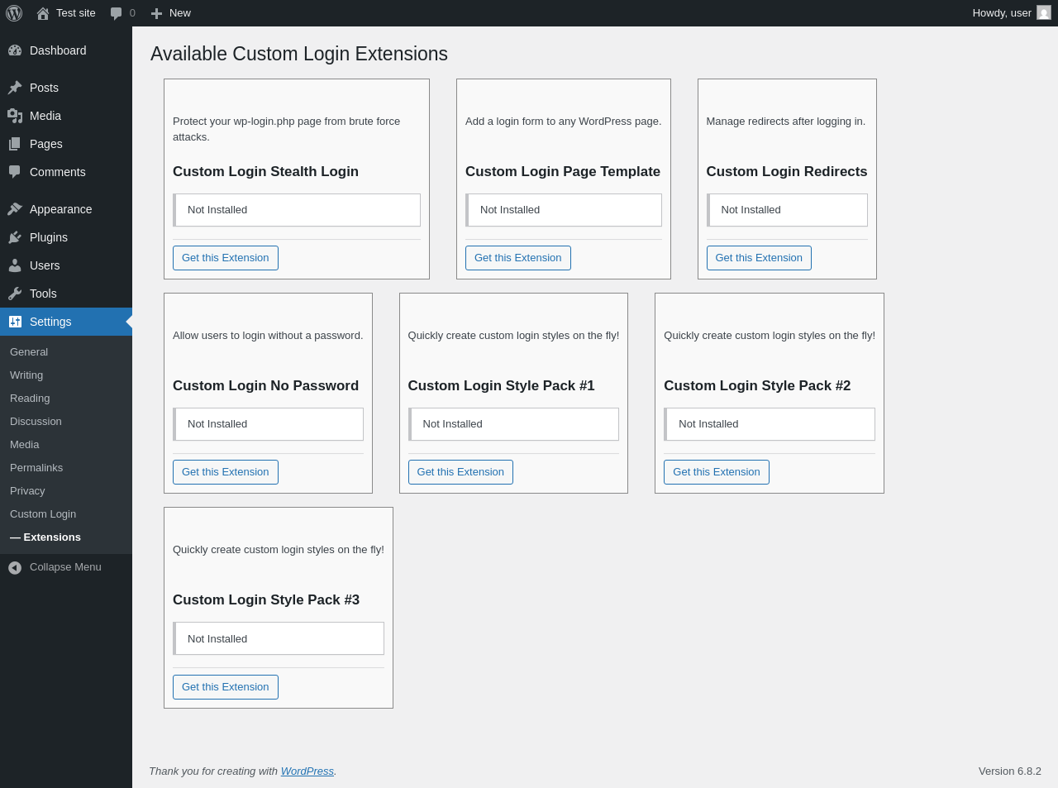This screenshot has height=788, width=1058.
Task: Open the comments bubble in admin bar
Action: click(x=122, y=13)
